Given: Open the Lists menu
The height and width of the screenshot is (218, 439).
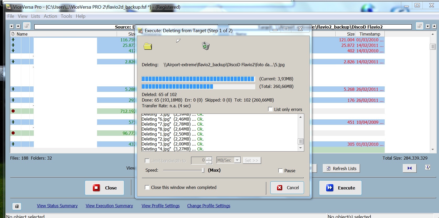Looking at the screenshot, I should click(36, 16).
